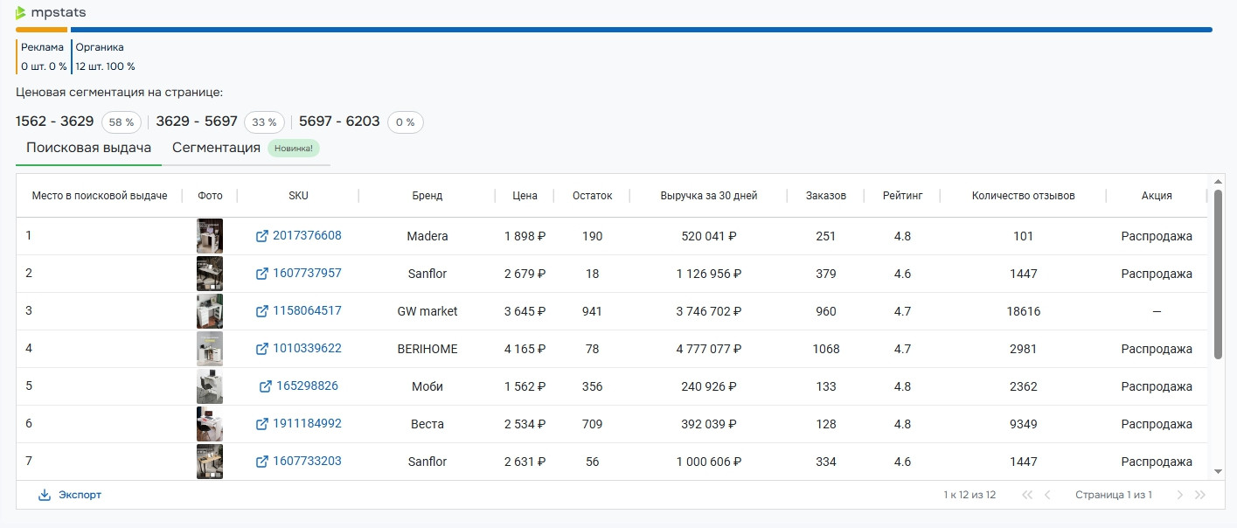Sort by Выручка за 30 дней header
This screenshot has height=528, width=1237.
click(708, 196)
